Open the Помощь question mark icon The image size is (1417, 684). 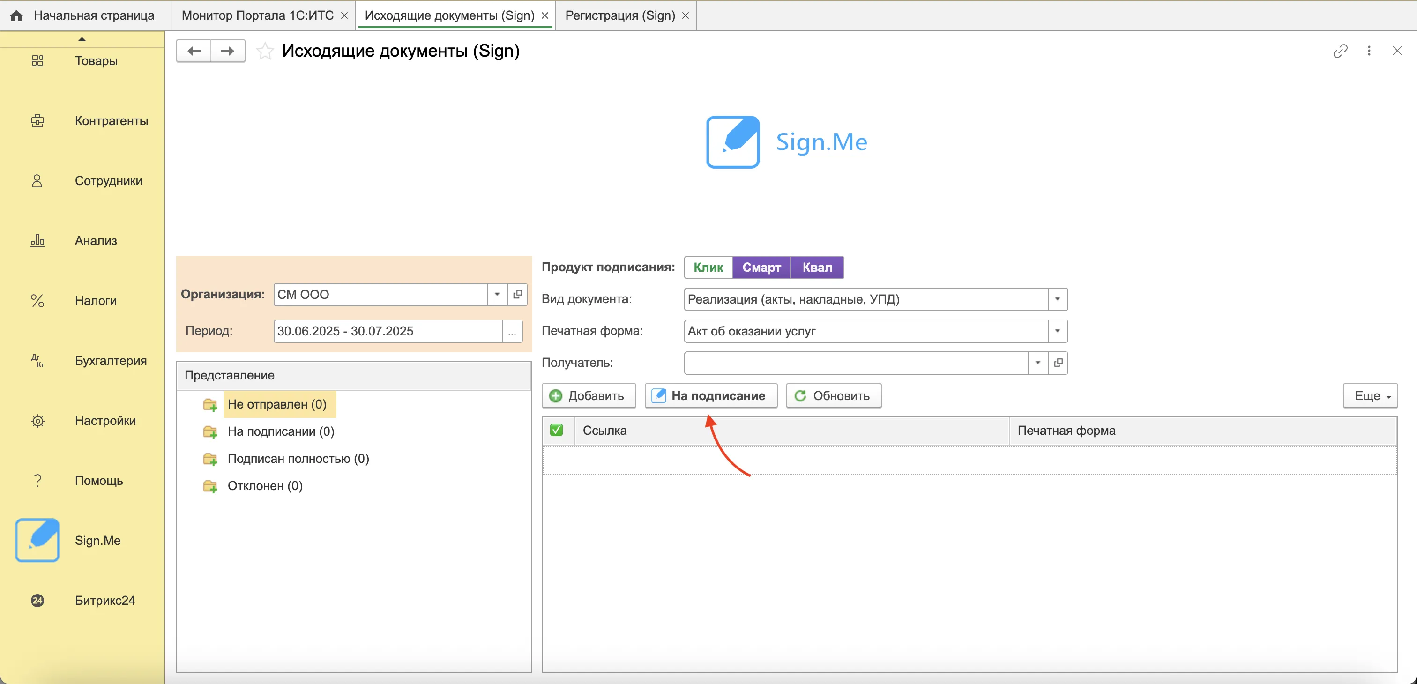(x=37, y=481)
